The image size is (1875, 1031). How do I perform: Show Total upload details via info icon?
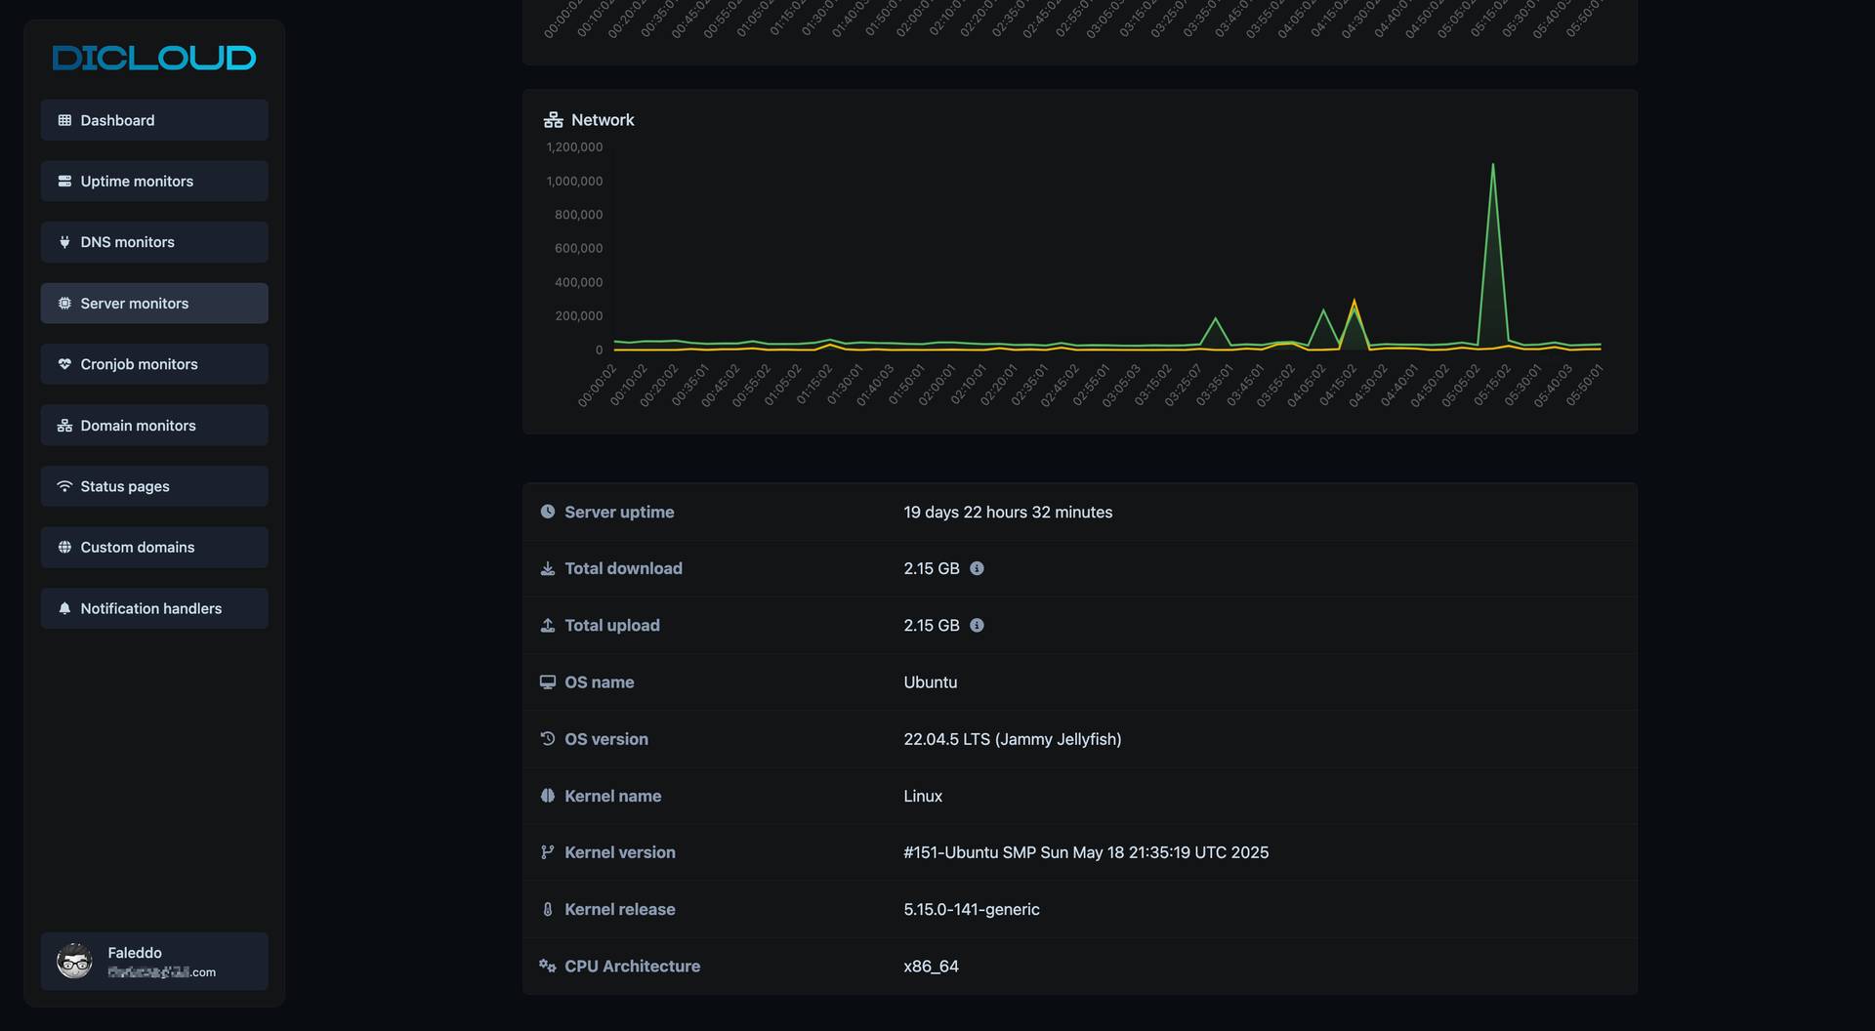click(979, 625)
